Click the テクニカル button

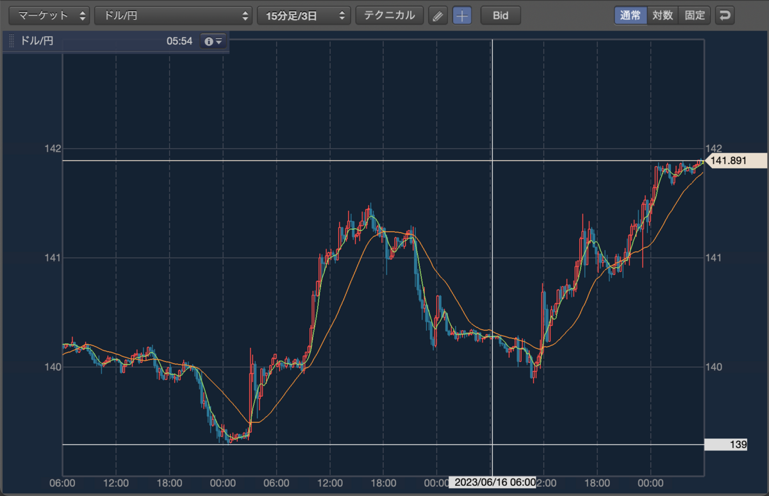tap(390, 15)
